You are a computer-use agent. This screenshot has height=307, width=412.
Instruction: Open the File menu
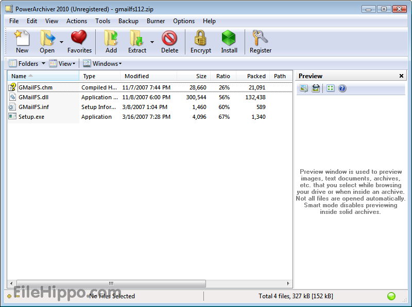[14, 21]
